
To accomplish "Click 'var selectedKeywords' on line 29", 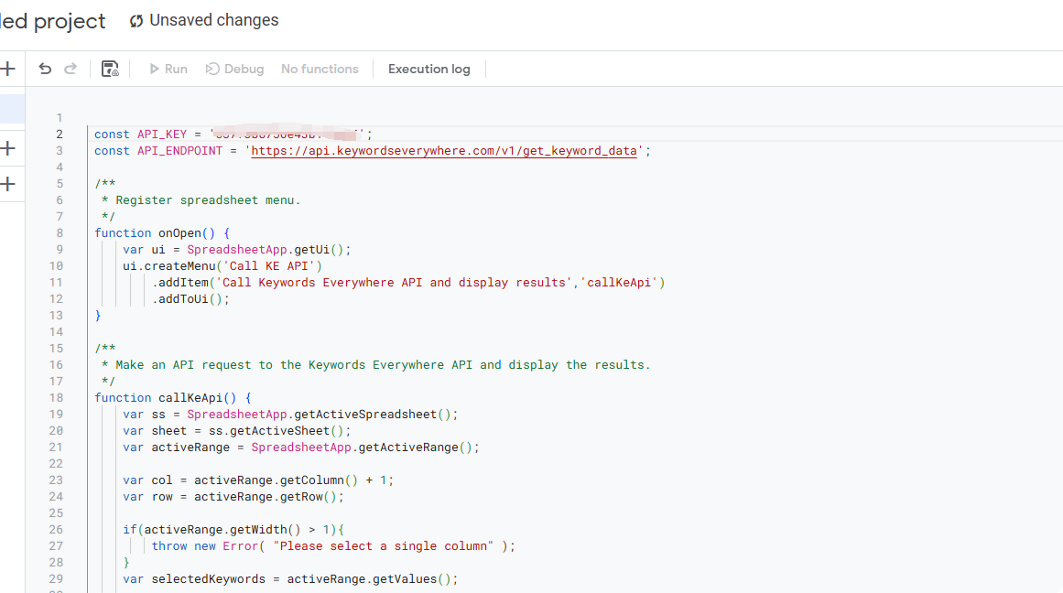I will point(194,578).
